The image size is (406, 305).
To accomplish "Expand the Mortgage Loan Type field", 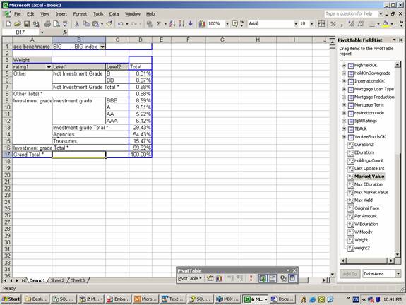I will coord(344,89).
